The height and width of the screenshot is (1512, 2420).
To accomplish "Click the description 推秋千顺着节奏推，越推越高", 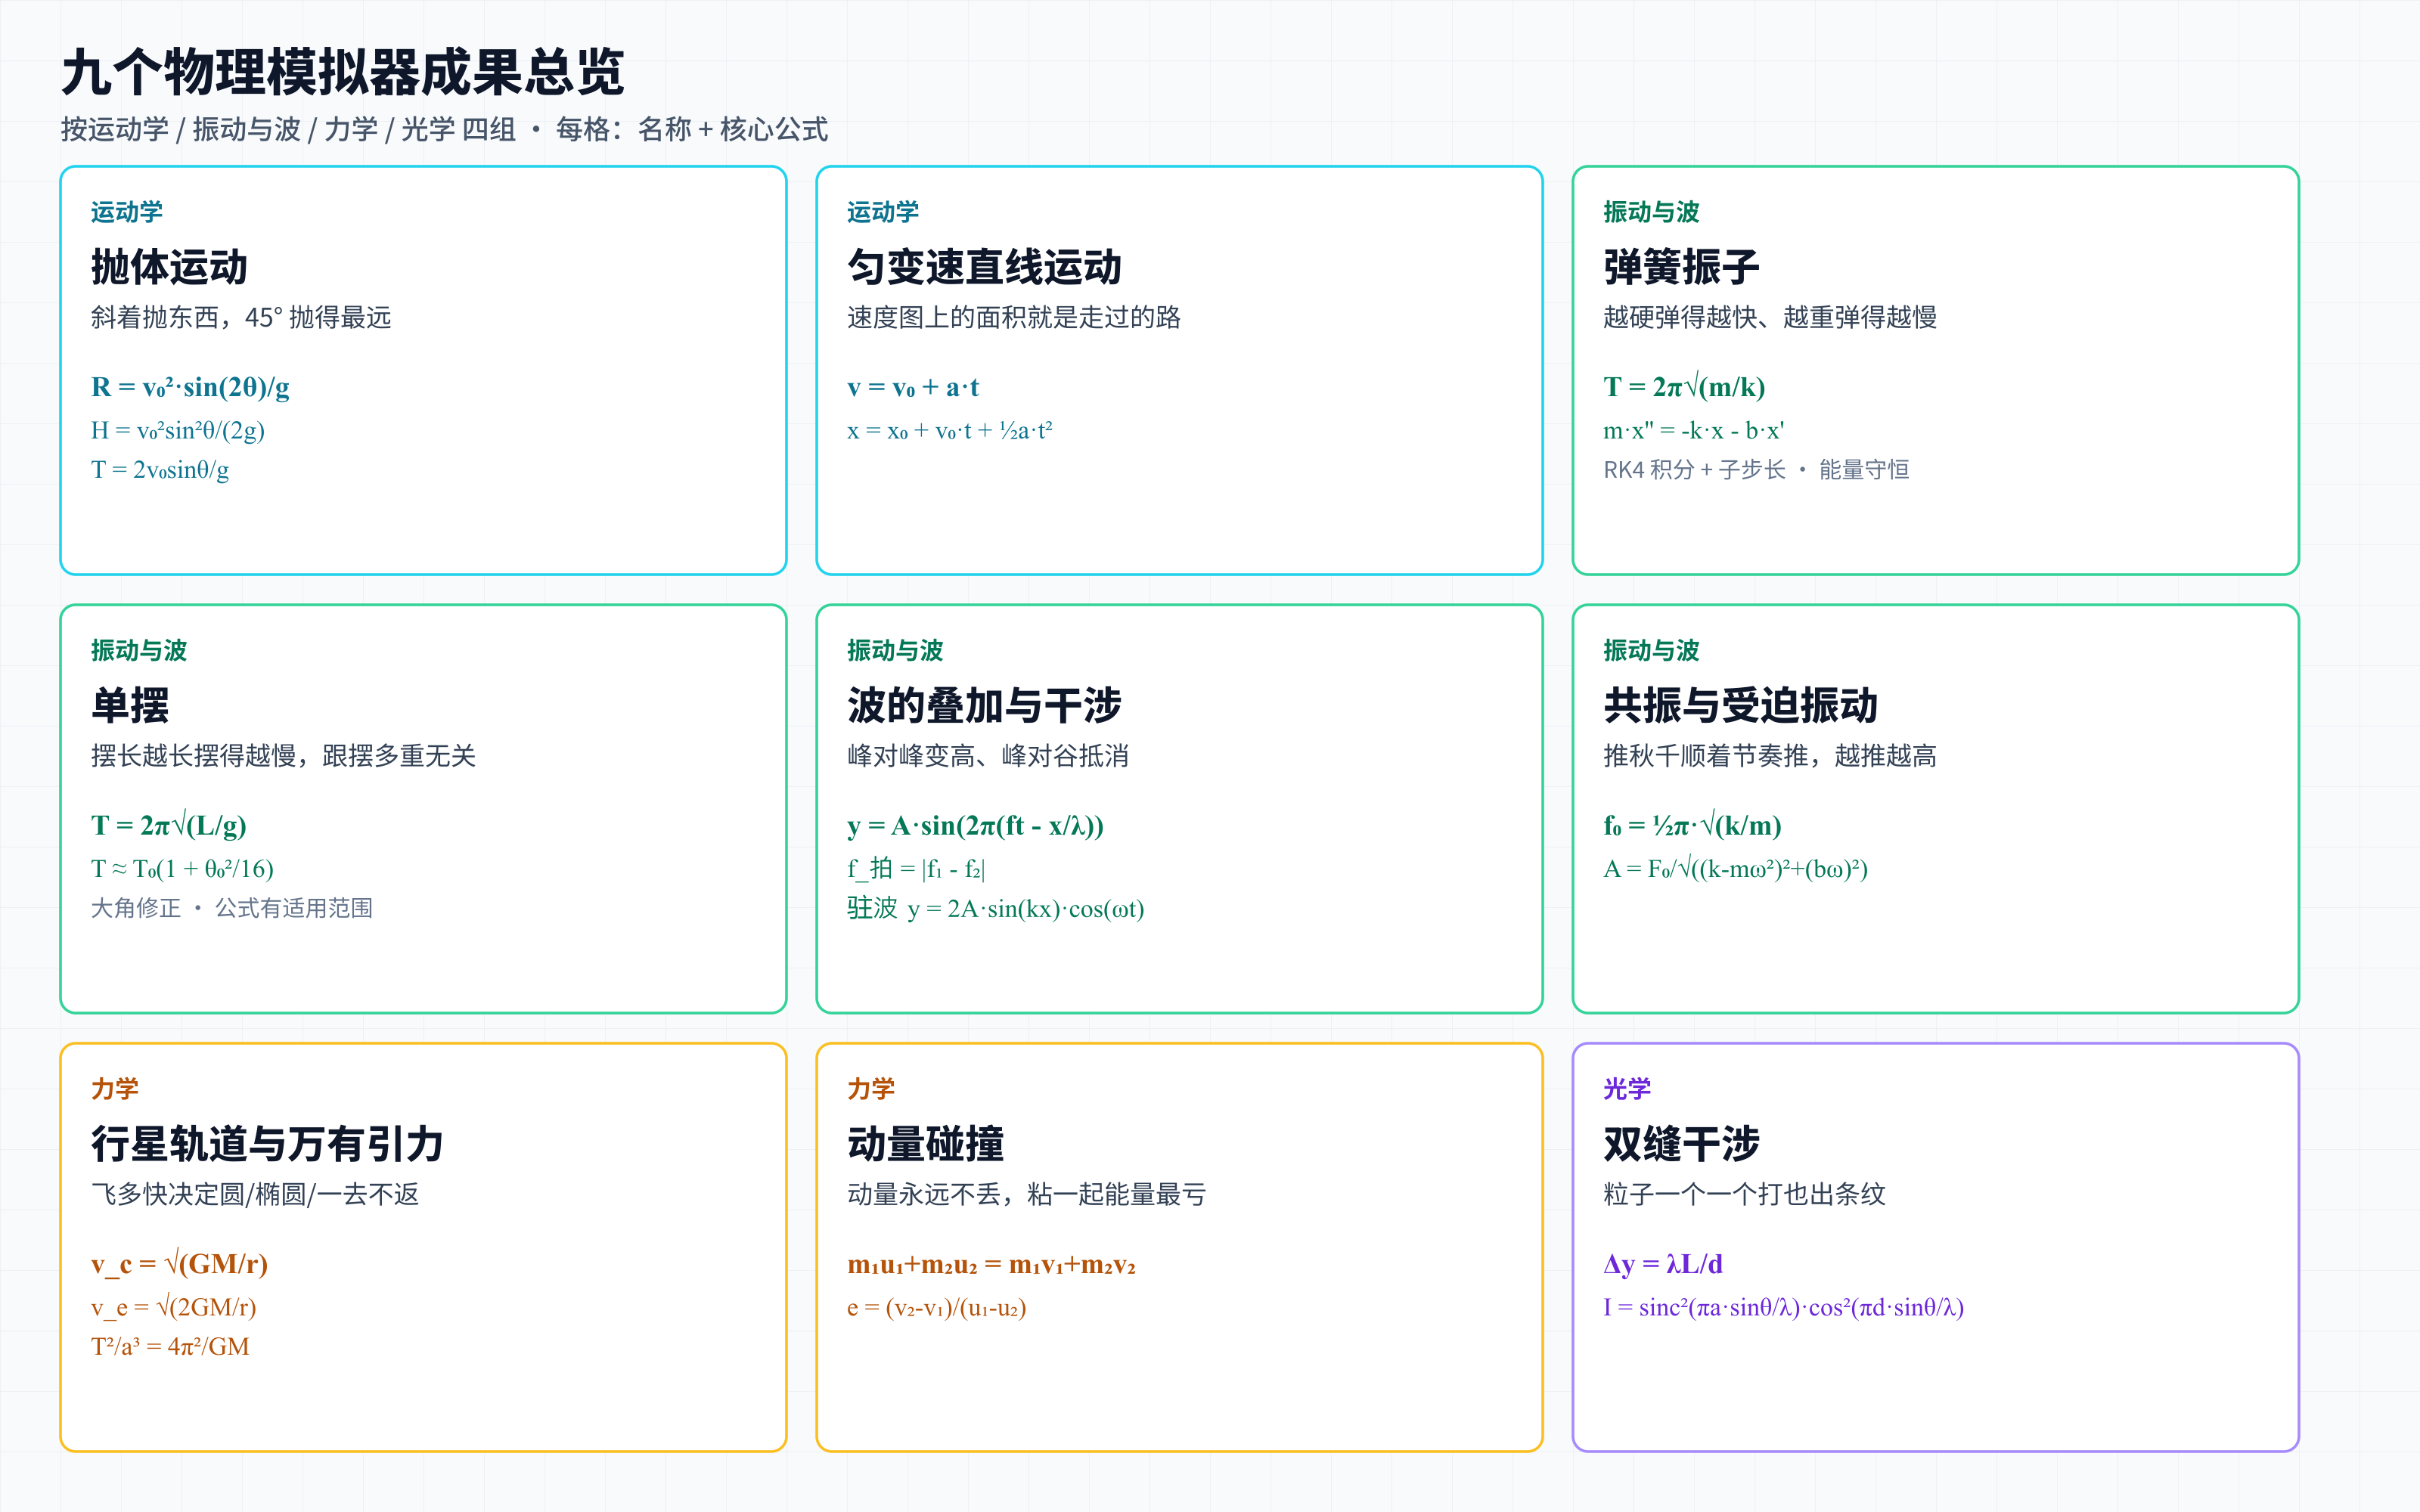I will pyautogui.click(x=1770, y=756).
